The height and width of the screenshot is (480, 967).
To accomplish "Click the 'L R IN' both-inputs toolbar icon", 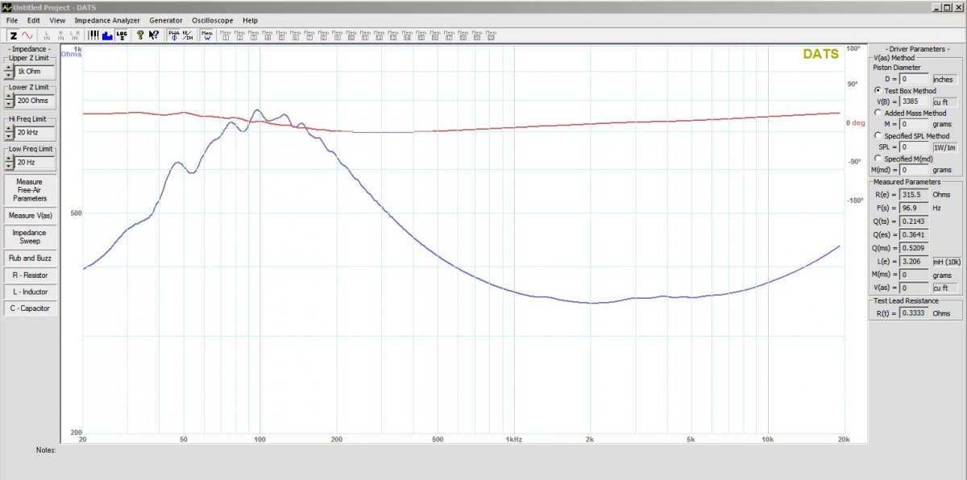I will coord(75,35).
